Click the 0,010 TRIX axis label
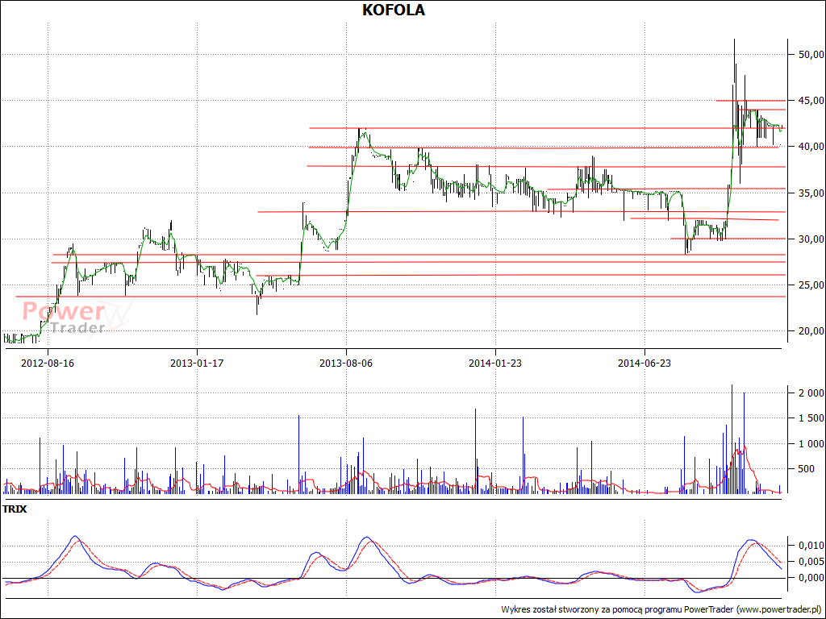The width and height of the screenshot is (826, 619). pos(811,546)
